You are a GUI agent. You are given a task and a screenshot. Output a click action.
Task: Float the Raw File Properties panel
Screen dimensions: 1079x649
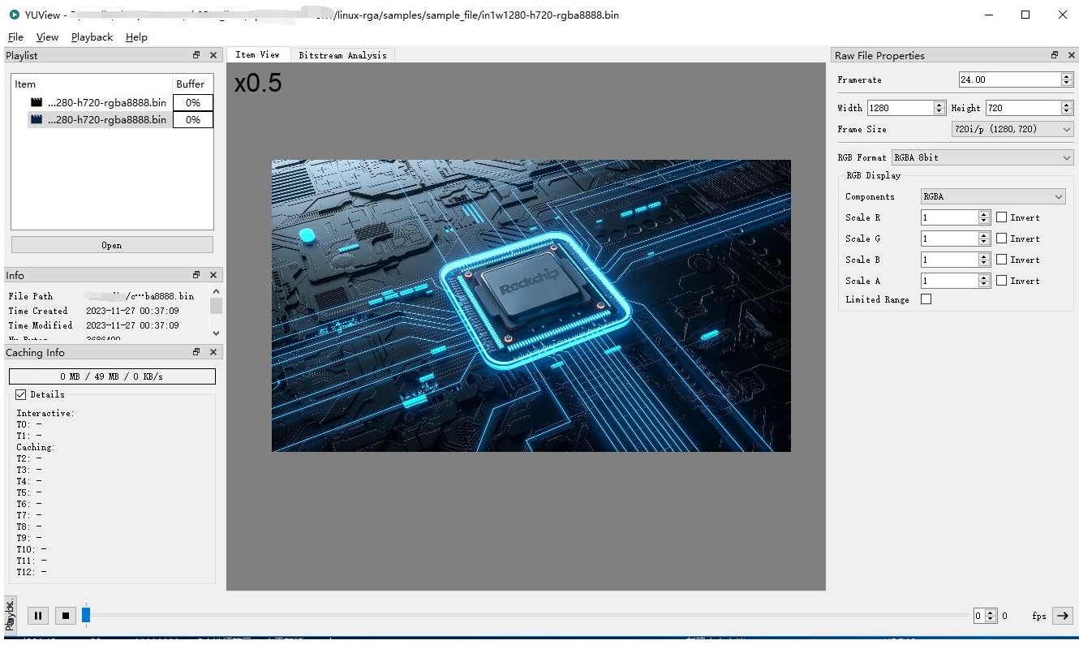[1055, 55]
